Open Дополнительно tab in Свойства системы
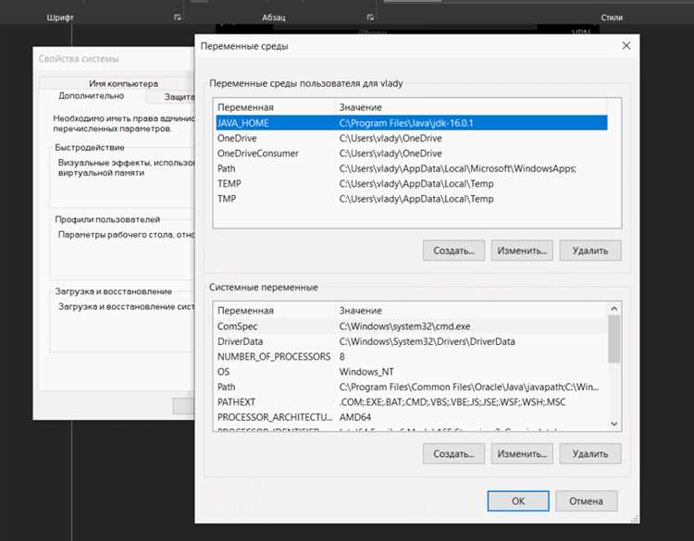Viewport: 694px width, 541px height. coord(92,96)
